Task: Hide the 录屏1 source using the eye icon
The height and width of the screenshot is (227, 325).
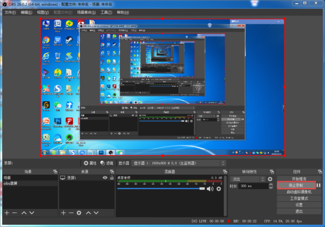Action: click(105, 177)
